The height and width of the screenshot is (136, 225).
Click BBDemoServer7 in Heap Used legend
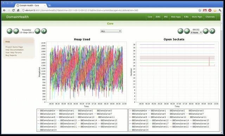(104, 114)
